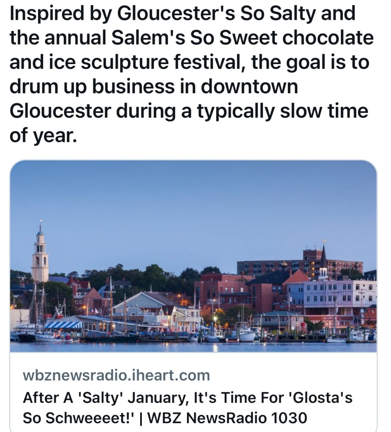Click the wbznewsradio.iheart.com domain link
This screenshot has width=391, height=432.
coord(116,374)
